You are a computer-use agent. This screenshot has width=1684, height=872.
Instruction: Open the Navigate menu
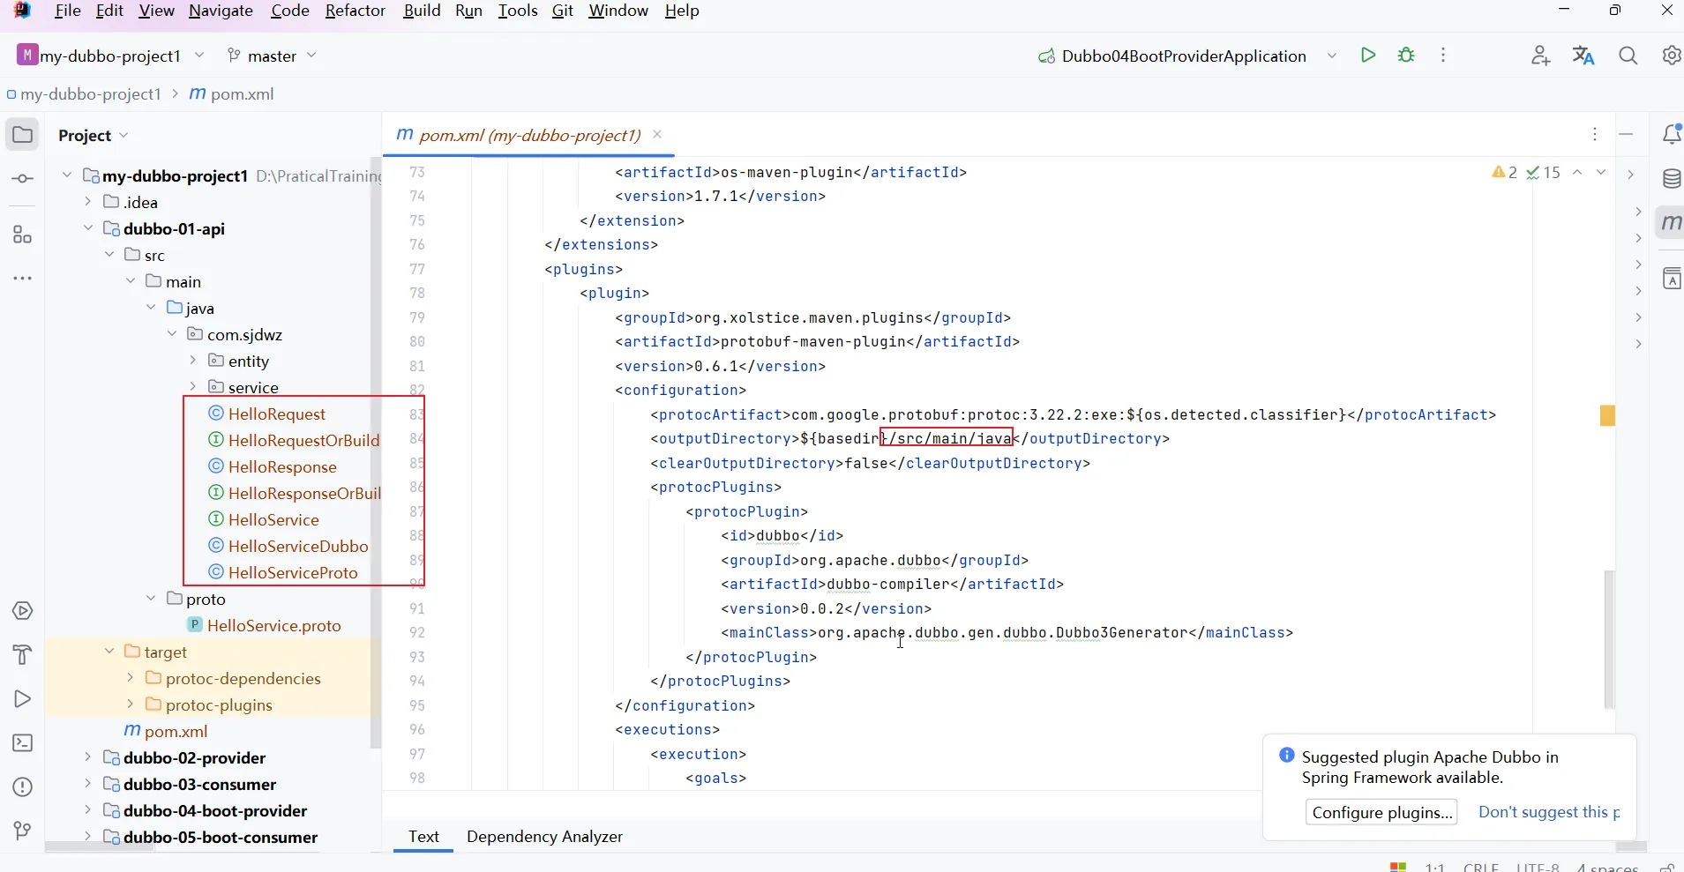pyautogui.click(x=221, y=11)
